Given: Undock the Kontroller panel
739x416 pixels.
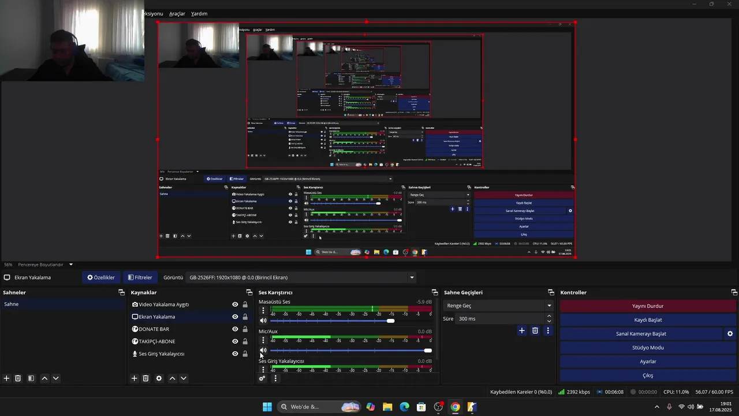Looking at the screenshot, I should coord(734,292).
